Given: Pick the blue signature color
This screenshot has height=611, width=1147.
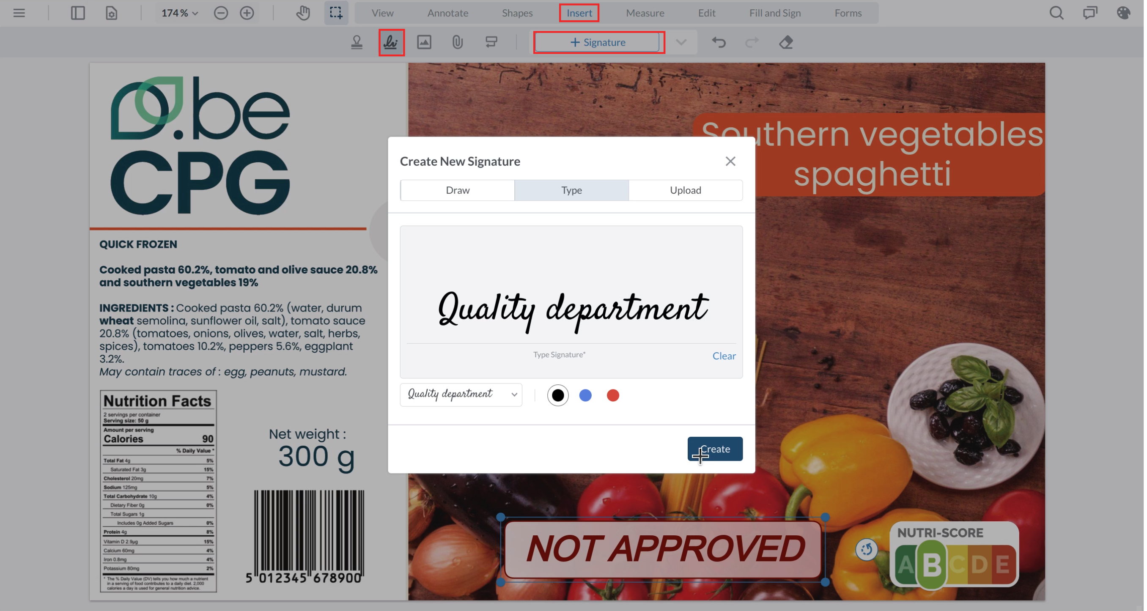Looking at the screenshot, I should tap(585, 395).
